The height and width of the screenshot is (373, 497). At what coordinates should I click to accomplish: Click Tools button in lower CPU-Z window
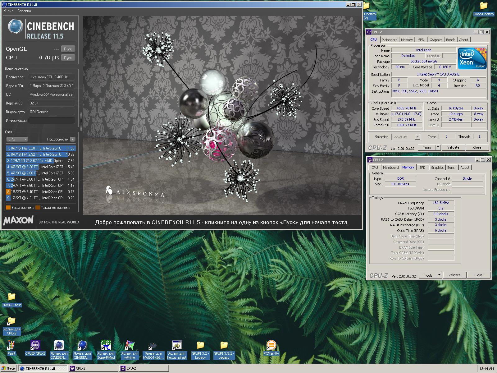[x=428, y=275]
